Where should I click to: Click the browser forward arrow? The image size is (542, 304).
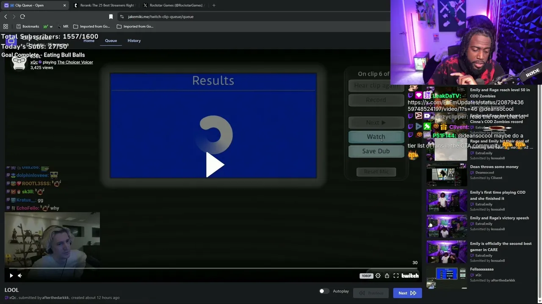click(14, 16)
